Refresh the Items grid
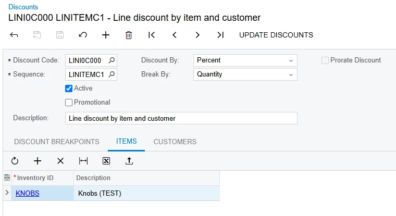 (15, 161)
